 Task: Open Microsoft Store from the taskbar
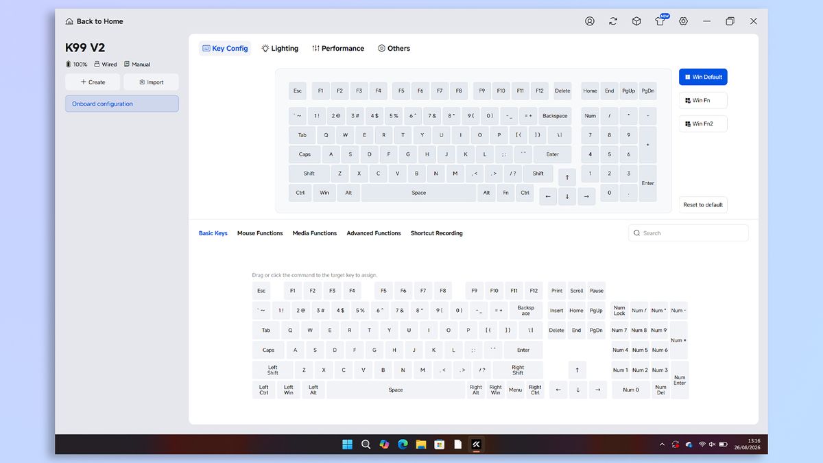tap(440, 444)
